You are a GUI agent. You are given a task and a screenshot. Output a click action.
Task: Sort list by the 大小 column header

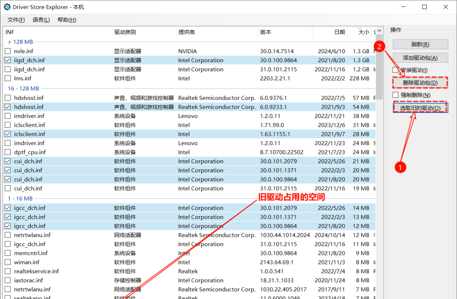click(363, 32)
